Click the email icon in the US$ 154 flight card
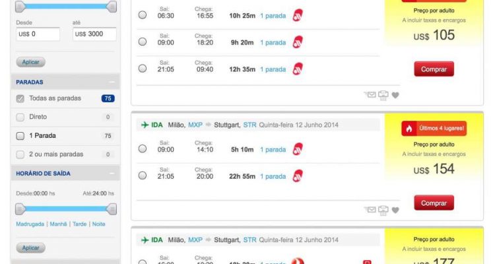The height and width of the screenshot is (264, 495). pos(370,210)
